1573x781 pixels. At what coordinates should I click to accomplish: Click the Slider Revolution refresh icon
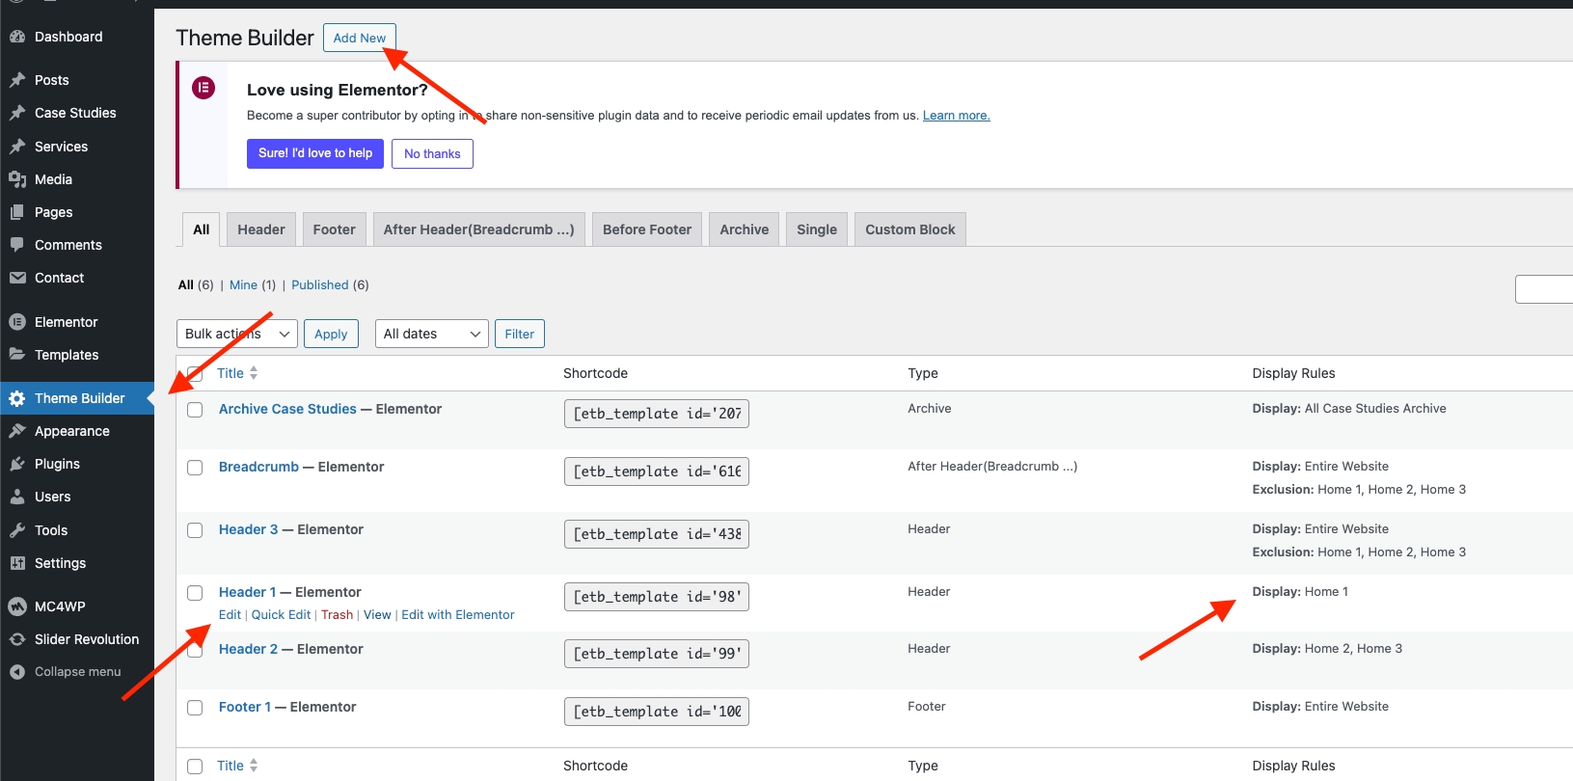(17, 639)
